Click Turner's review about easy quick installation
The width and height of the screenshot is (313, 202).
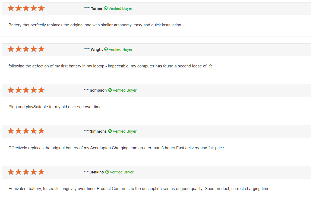(x=95, y=25)
